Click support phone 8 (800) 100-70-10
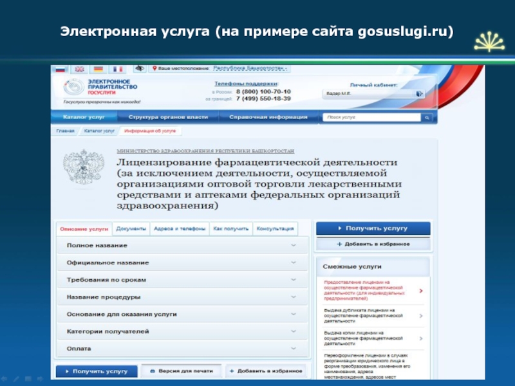 [263, 91]
